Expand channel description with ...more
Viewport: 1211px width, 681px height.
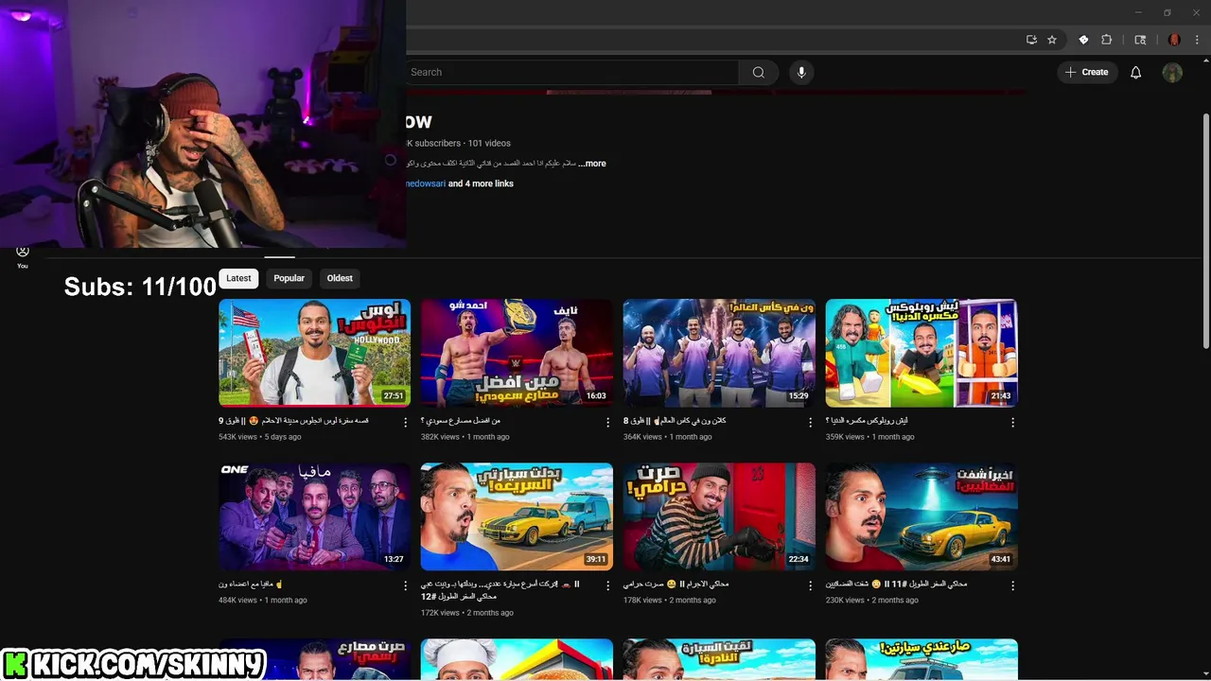click(x=592, y=164)
